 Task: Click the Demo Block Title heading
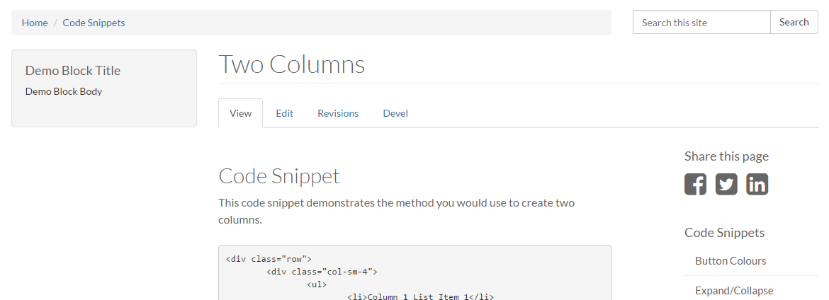click(x=73, y=71)
